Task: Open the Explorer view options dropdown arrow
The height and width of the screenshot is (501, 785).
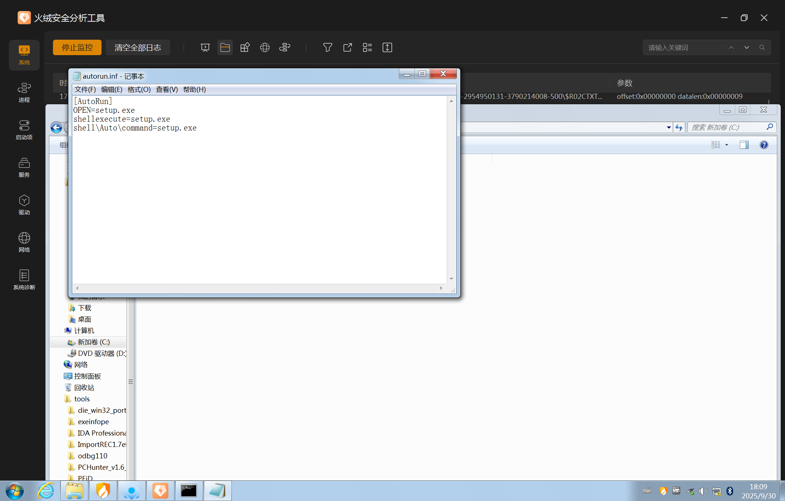Action: 727,145
